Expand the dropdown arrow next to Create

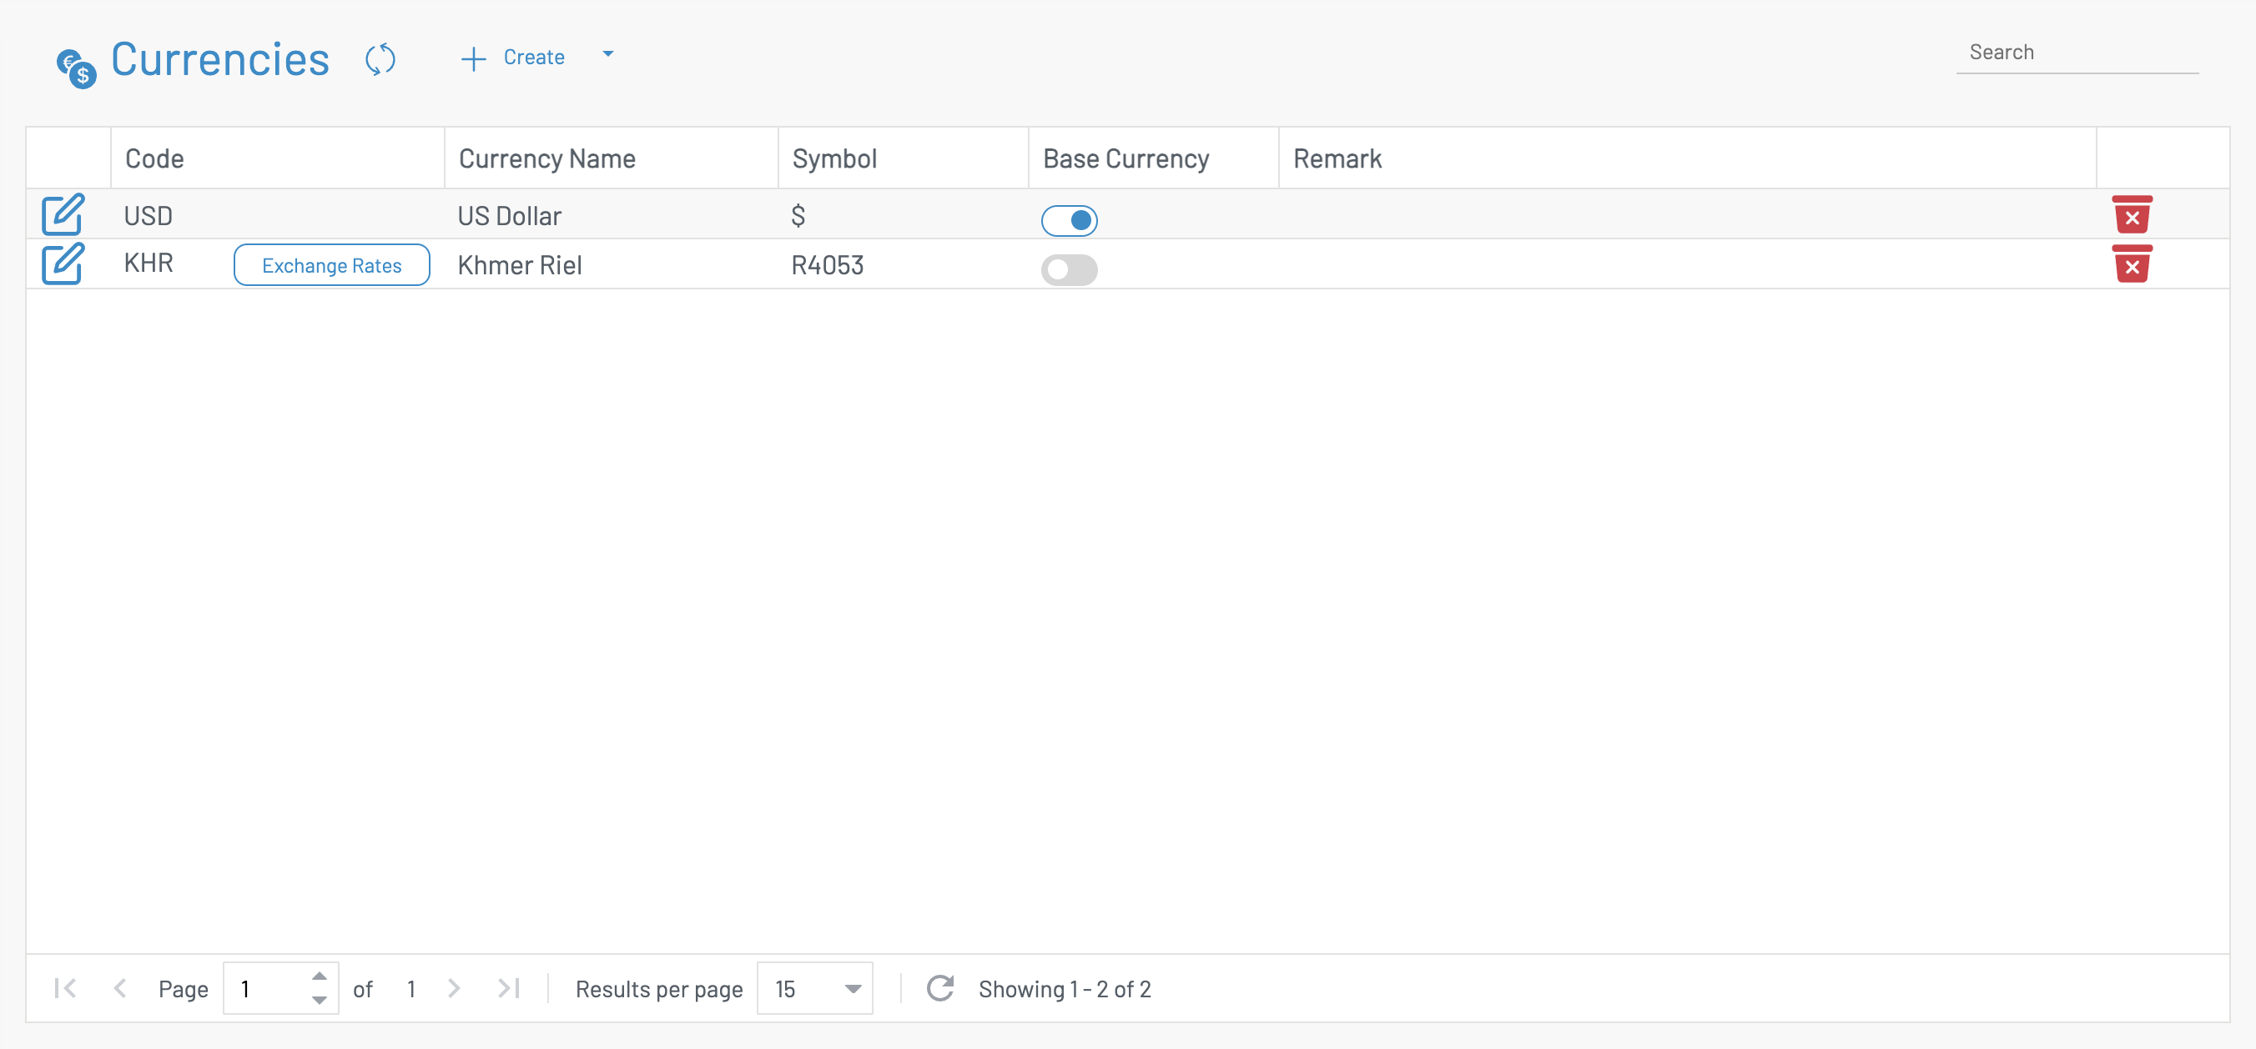click(x=607, y=54)
